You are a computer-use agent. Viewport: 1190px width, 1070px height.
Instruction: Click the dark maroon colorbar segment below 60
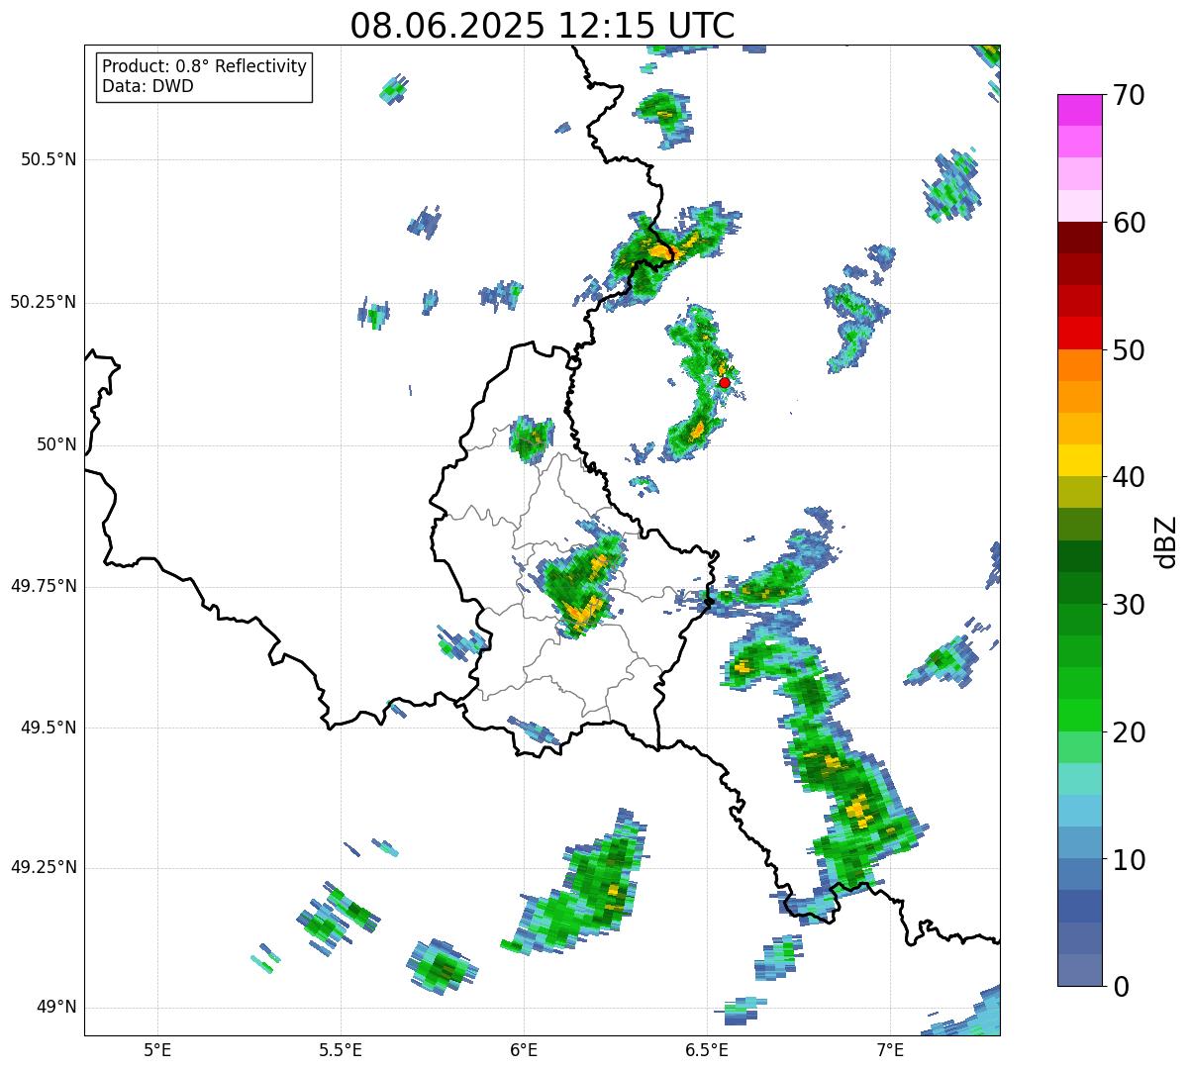(1080, 238)
